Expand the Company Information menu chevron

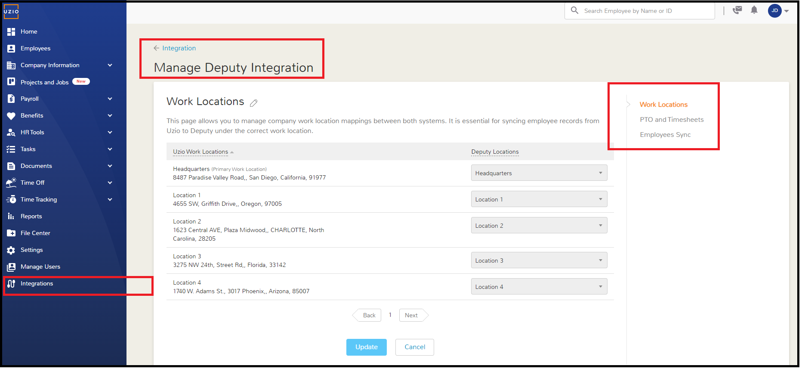pos(110,65)
